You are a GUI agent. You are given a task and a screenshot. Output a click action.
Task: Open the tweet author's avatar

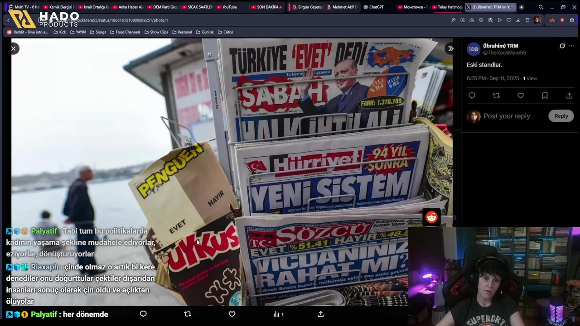(474, 49)
